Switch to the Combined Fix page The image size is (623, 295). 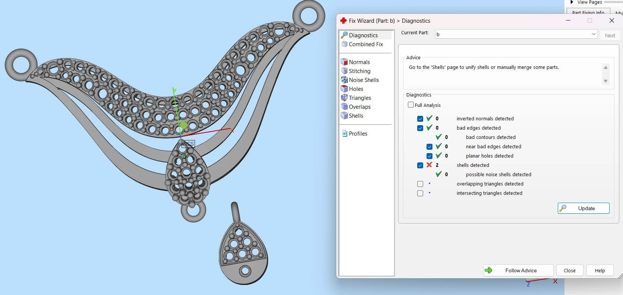[365, 44]
